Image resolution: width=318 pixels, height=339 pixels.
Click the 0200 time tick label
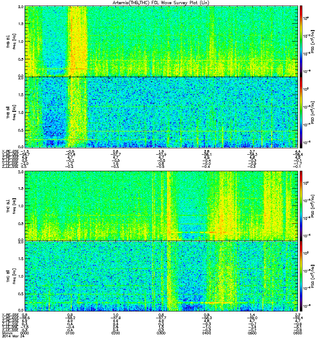click(x=115, y=333)
